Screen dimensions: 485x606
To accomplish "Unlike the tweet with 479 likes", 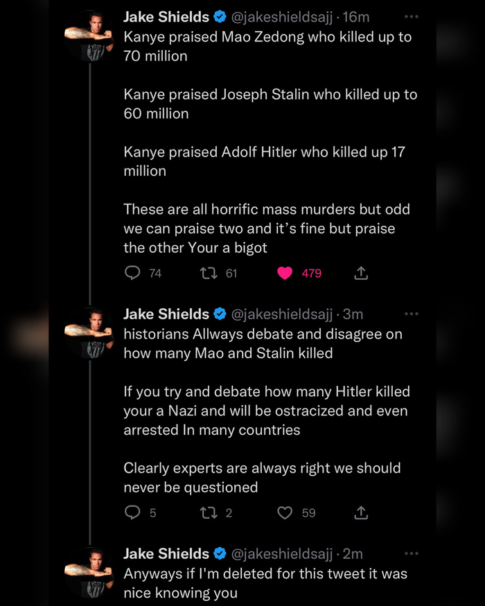I will tap(285, 274).
